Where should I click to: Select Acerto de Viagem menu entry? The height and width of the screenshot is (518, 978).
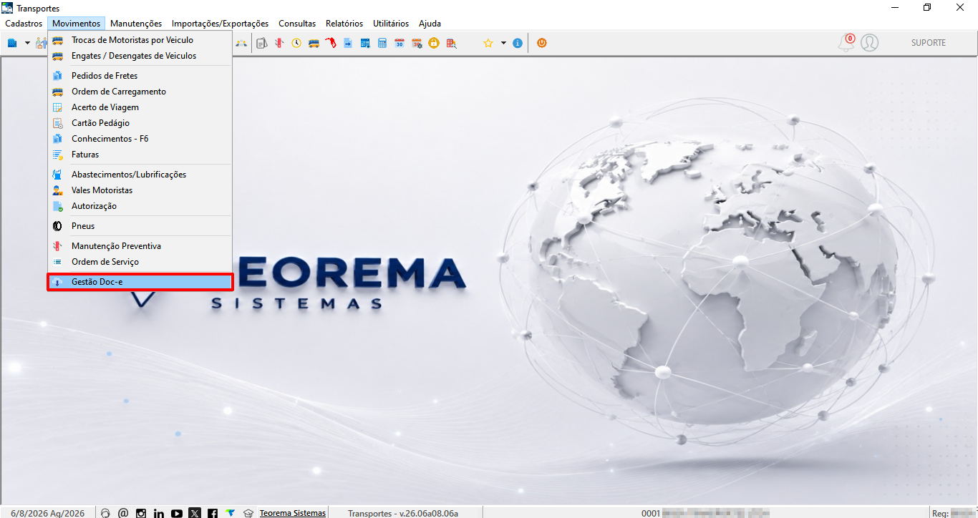coord(140,107)
